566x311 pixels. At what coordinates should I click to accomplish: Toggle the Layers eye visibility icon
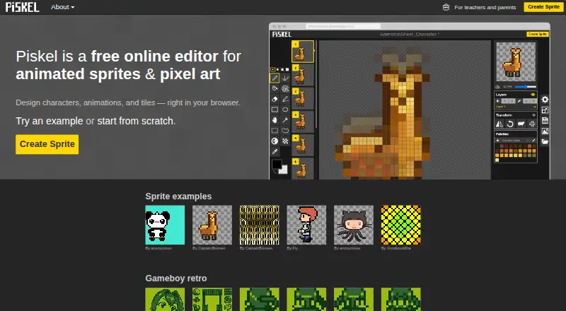[x=533, y=95]
